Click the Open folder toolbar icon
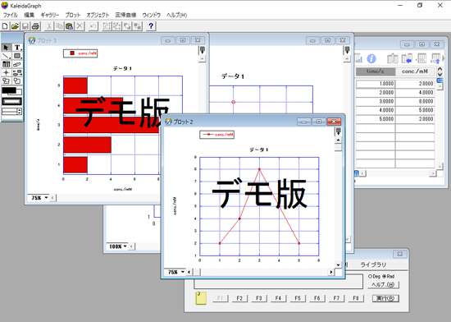Viewport: 451px width, 322px height. 15,26
